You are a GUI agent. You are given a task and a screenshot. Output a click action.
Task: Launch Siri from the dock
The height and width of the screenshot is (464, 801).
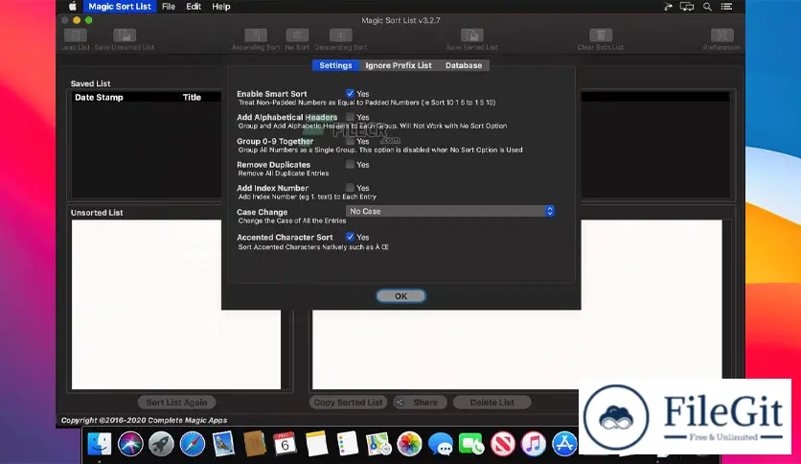pos(130,444)
